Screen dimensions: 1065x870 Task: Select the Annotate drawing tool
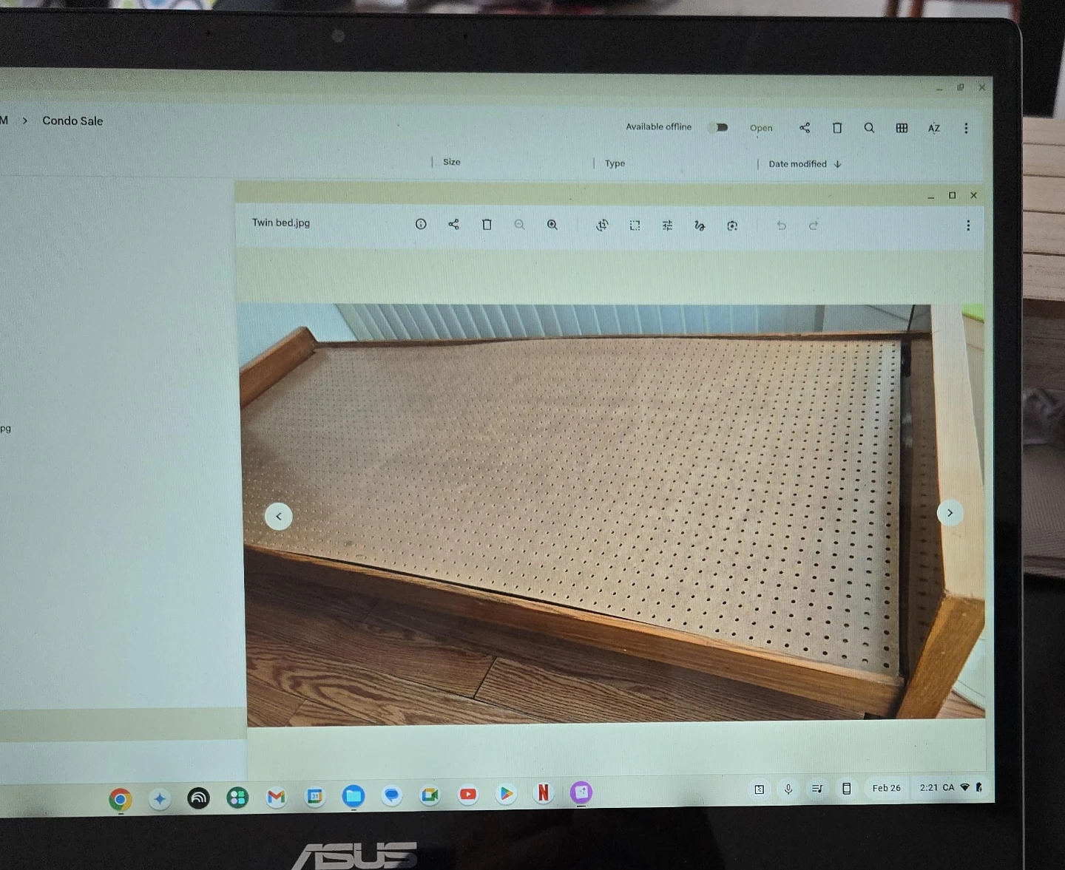tap(700, 225)
